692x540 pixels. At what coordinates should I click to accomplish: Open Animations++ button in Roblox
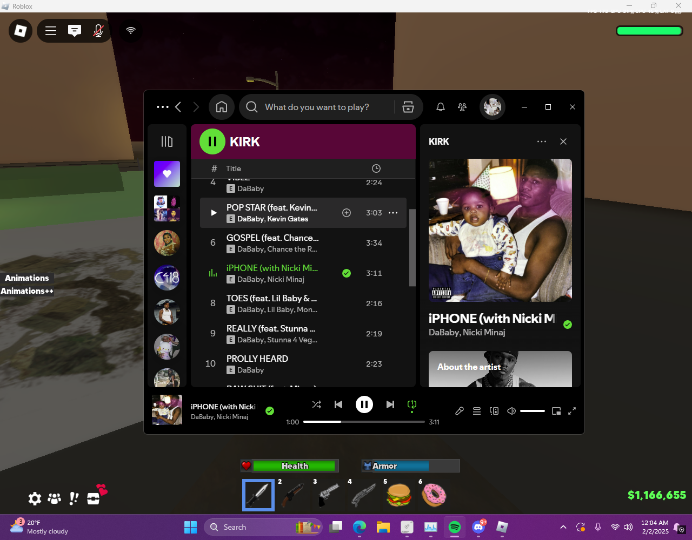[x=27, y=291]
